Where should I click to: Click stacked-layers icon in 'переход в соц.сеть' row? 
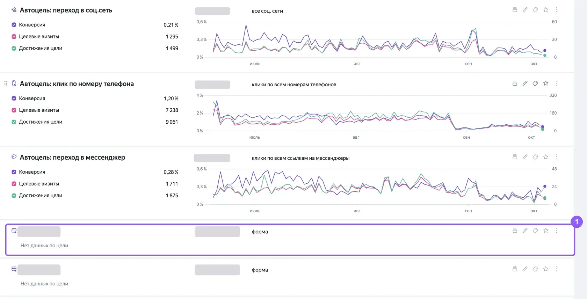coord(515,10)
